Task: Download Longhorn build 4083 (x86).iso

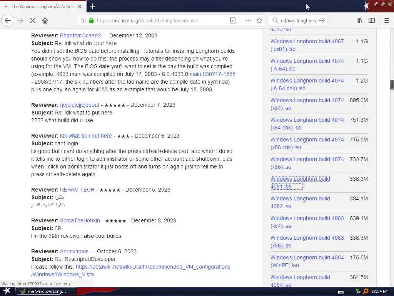Action: click(x=307, y=242)
